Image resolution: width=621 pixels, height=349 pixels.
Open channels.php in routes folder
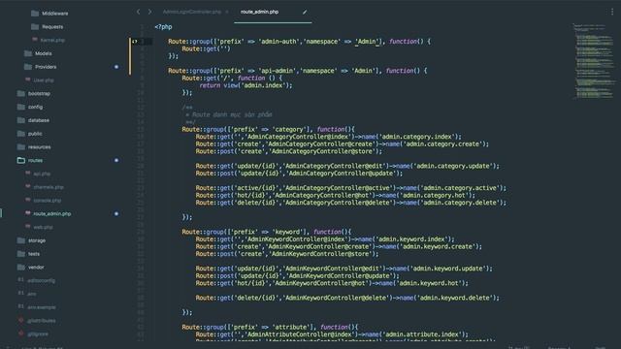click(x=49, y=187)
